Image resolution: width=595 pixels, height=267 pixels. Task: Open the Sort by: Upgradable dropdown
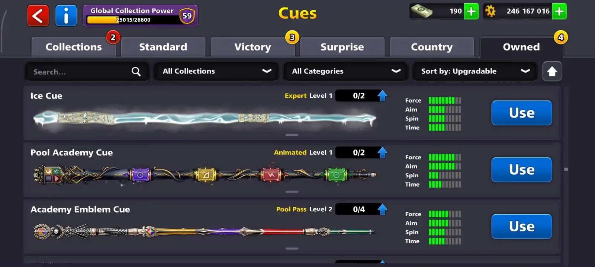475,71
